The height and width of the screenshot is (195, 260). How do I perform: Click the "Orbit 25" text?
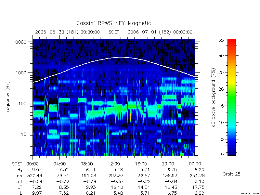click(x=231, y=174)
